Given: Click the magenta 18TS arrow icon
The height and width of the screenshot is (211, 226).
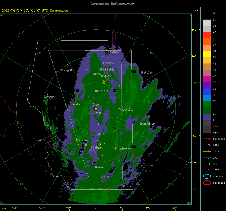Looking at the screenshot, I should 207,170.
